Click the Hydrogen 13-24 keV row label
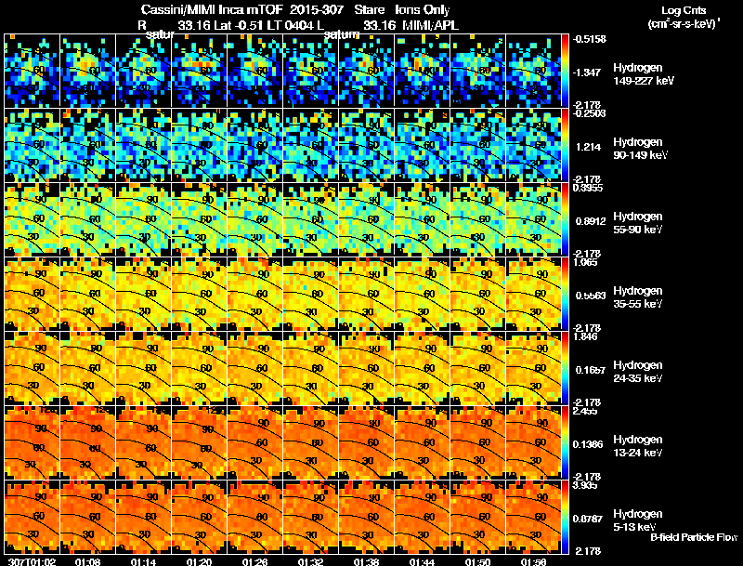 [x=637, y=446]
